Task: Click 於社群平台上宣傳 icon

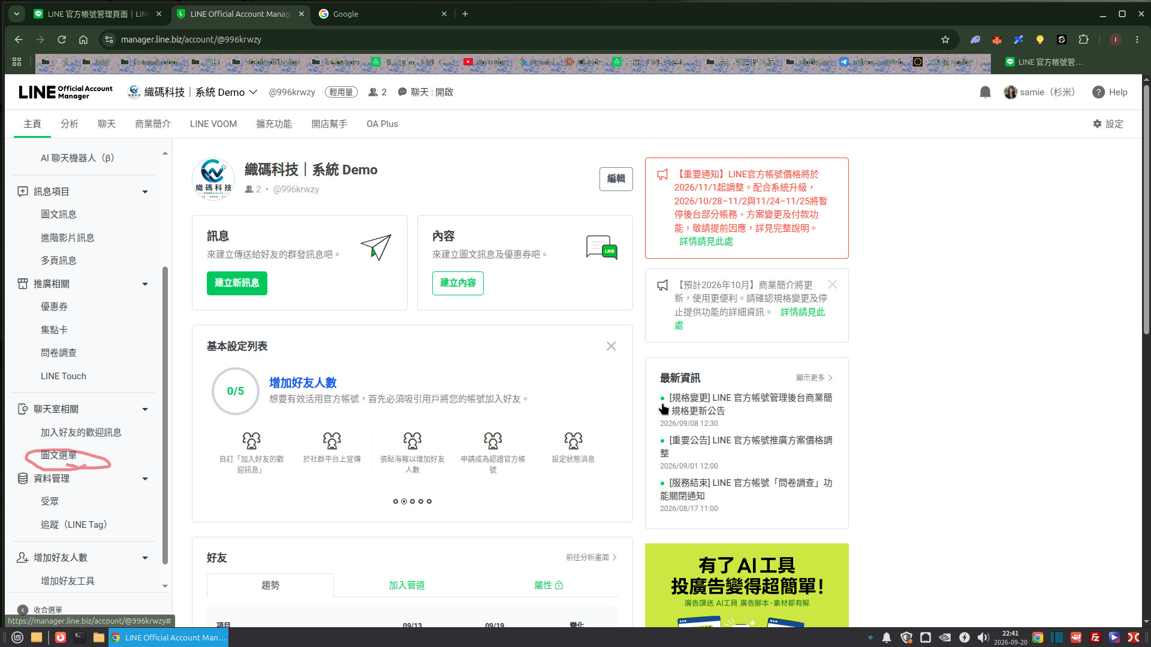Action: tap(332, 441)
